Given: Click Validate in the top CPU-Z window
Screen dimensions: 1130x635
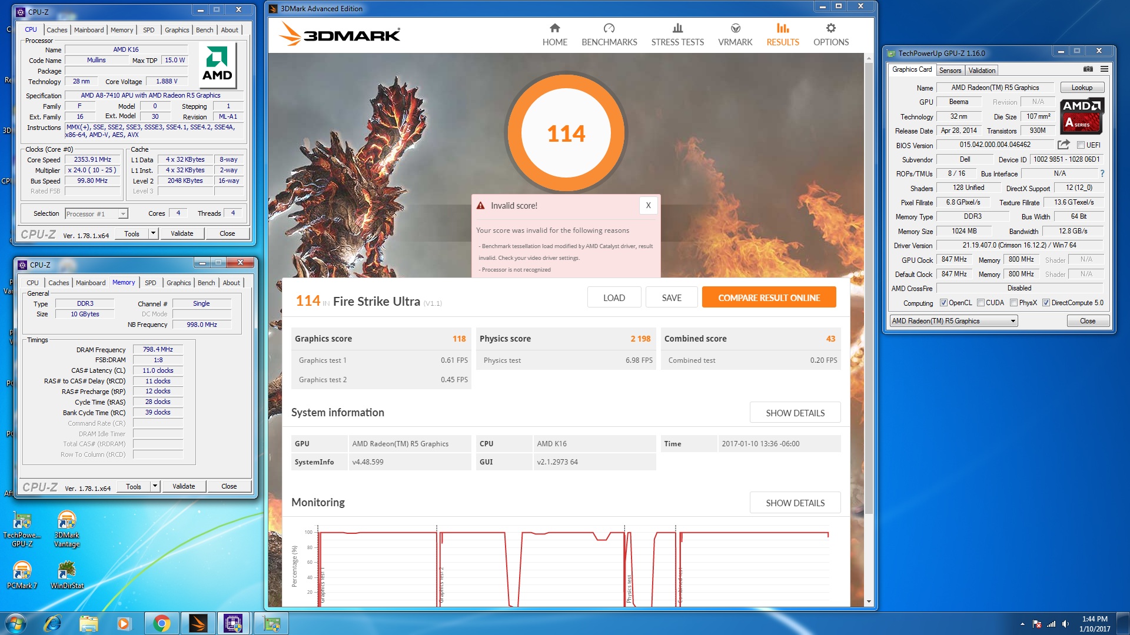Looking at the screenshot, I should [182, 233].
